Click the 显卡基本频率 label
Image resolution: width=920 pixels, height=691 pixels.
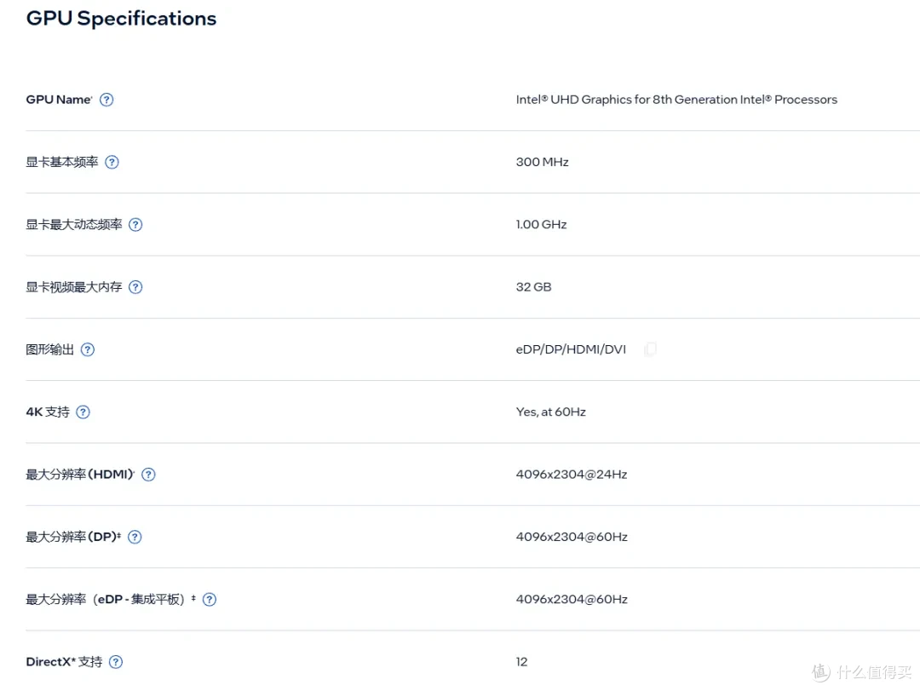coord(62,162)
